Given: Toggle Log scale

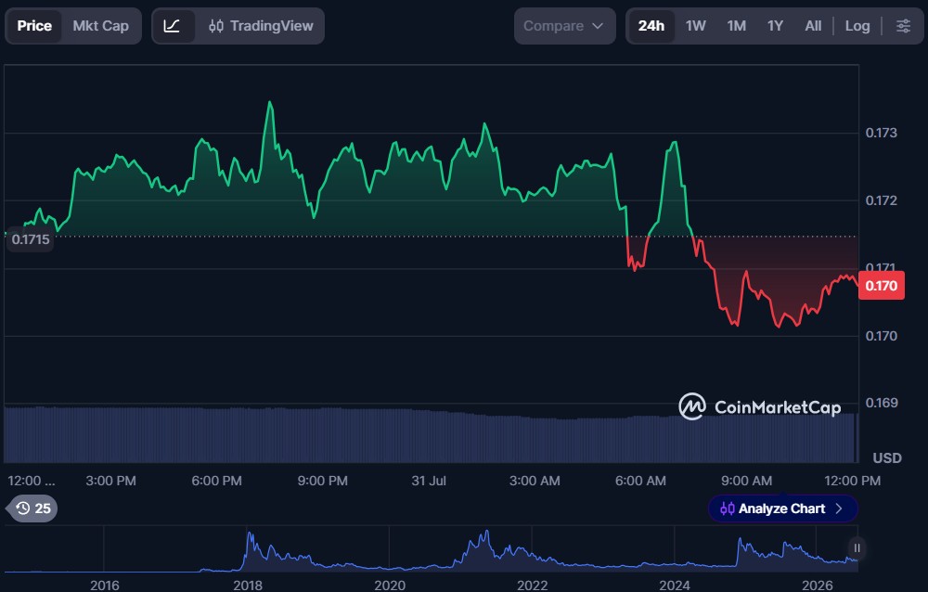Looking at the screenshot, I should pyautogui.click(x=857, y=26).
